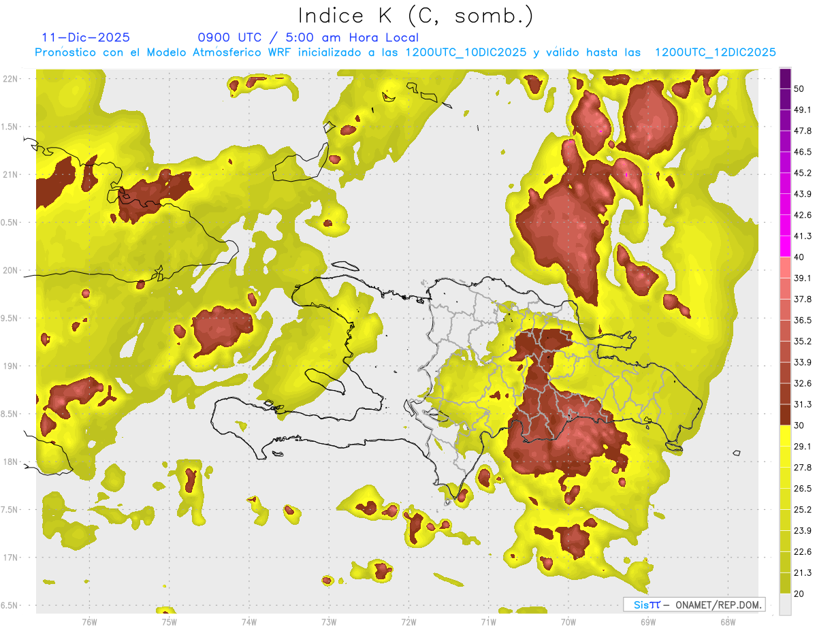Select the colorbar value "26.5"
The width and height of the screenshot is (817, 631).
[x=803, y=488]
